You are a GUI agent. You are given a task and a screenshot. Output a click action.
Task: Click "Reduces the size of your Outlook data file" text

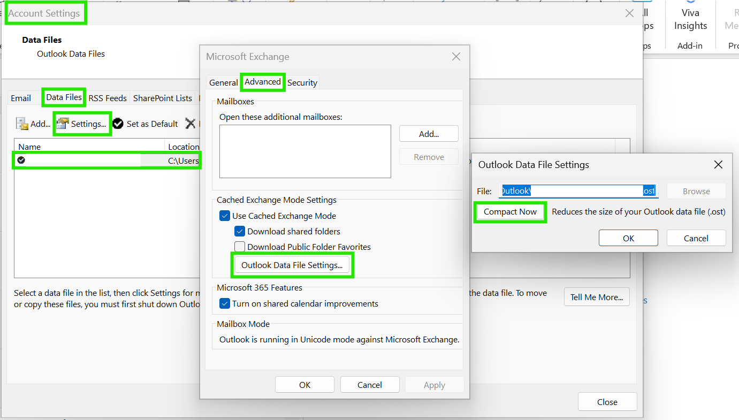coord(638,212)
